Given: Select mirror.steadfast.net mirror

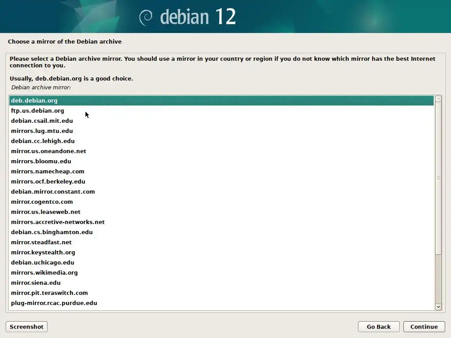Looking at the screenshot, I should tap(221, 242).
